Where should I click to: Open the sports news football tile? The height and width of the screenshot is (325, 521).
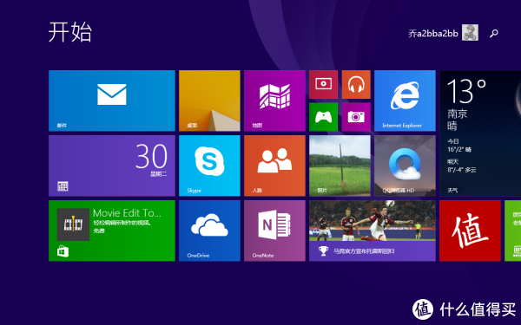point(373,231)
